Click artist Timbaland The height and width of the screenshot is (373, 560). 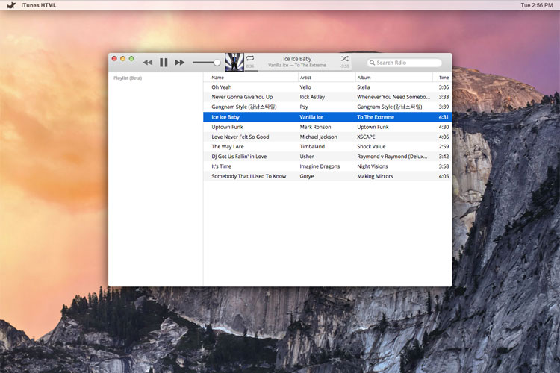point(312,147)
